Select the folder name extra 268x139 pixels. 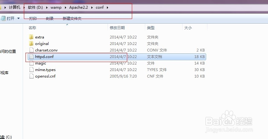coord(39,37)
